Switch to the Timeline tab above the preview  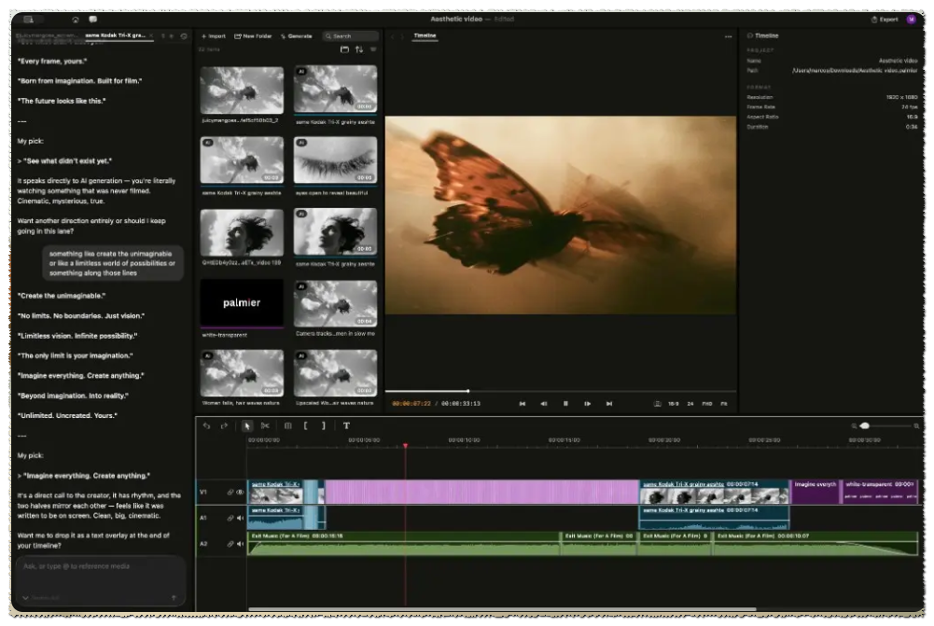pos(425,35)
